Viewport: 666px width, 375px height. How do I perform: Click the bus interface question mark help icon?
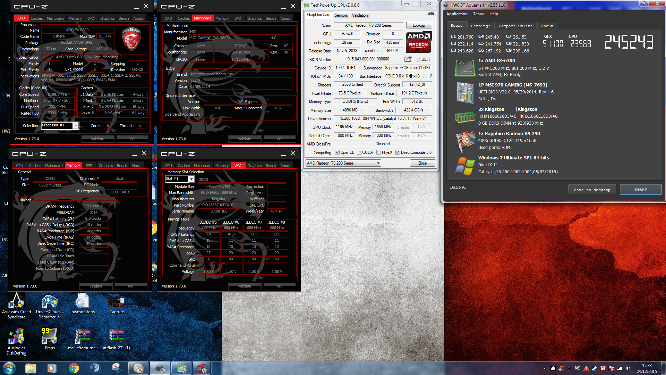pyautogui.click(x=431, y=76)
